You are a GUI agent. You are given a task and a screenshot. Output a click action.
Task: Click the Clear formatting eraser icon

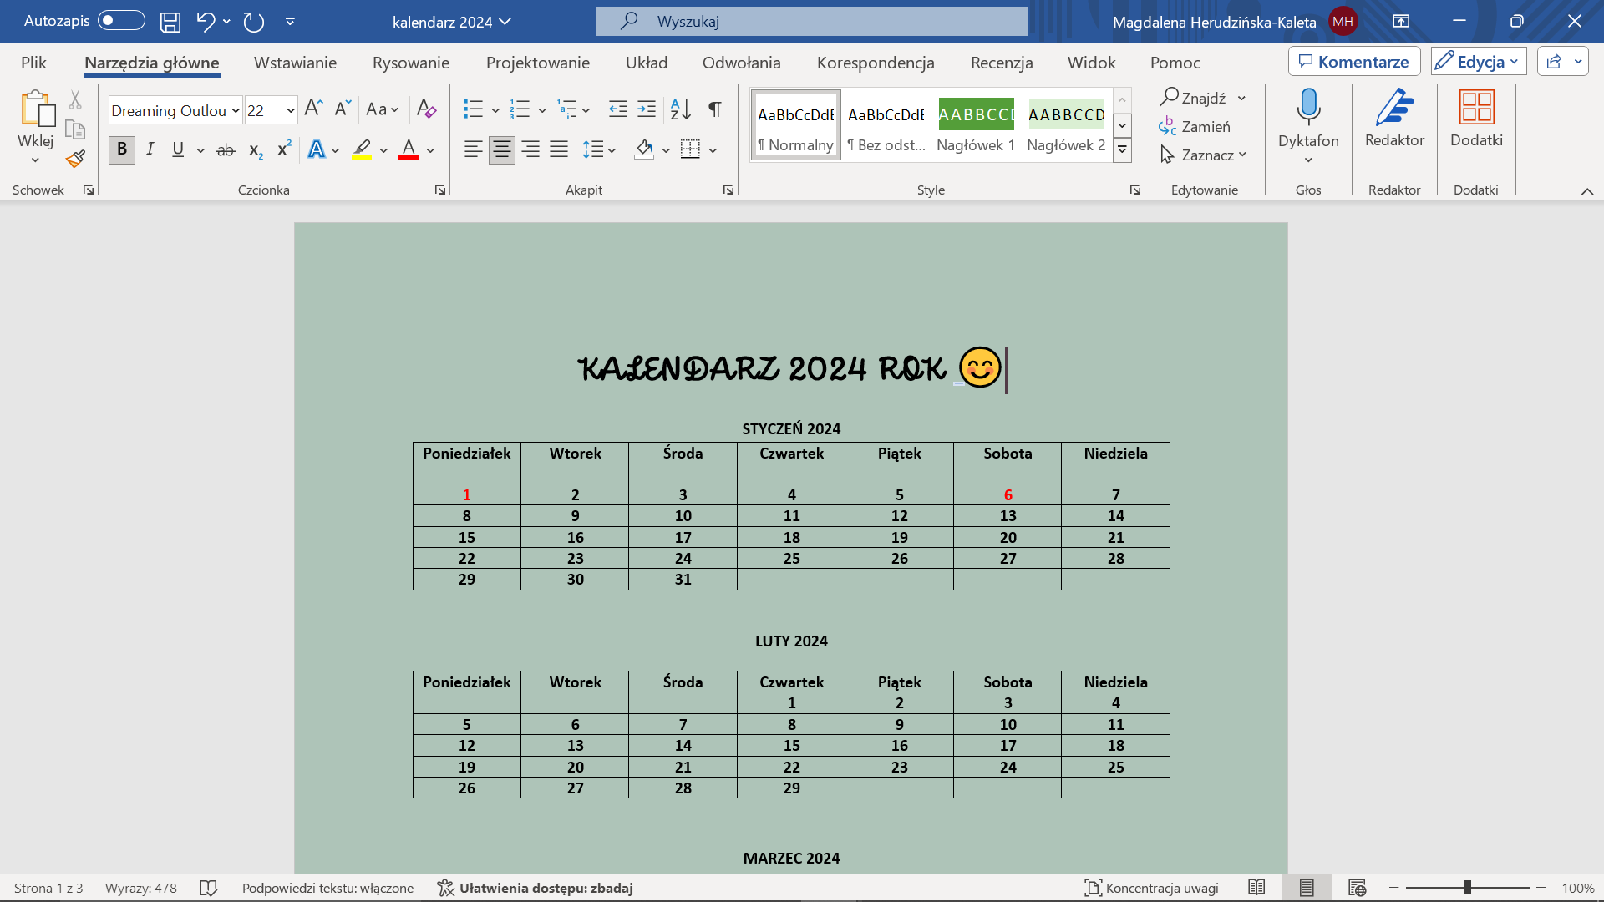[x=426, y=109]
